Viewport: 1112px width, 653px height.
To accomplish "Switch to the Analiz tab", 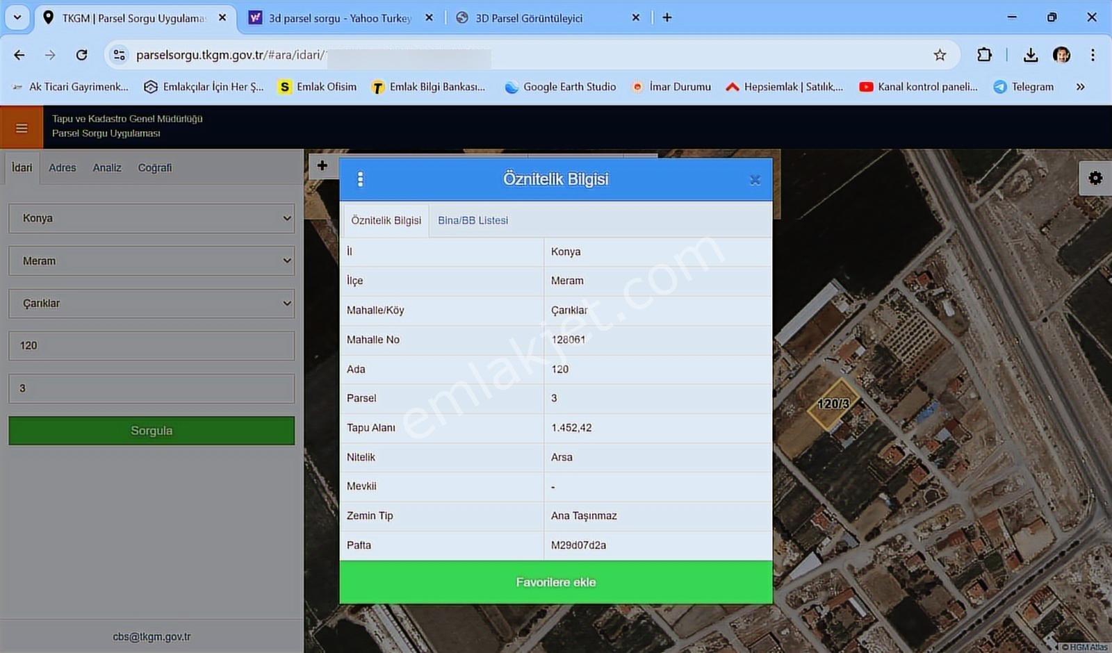I will [x=107, y=167].
